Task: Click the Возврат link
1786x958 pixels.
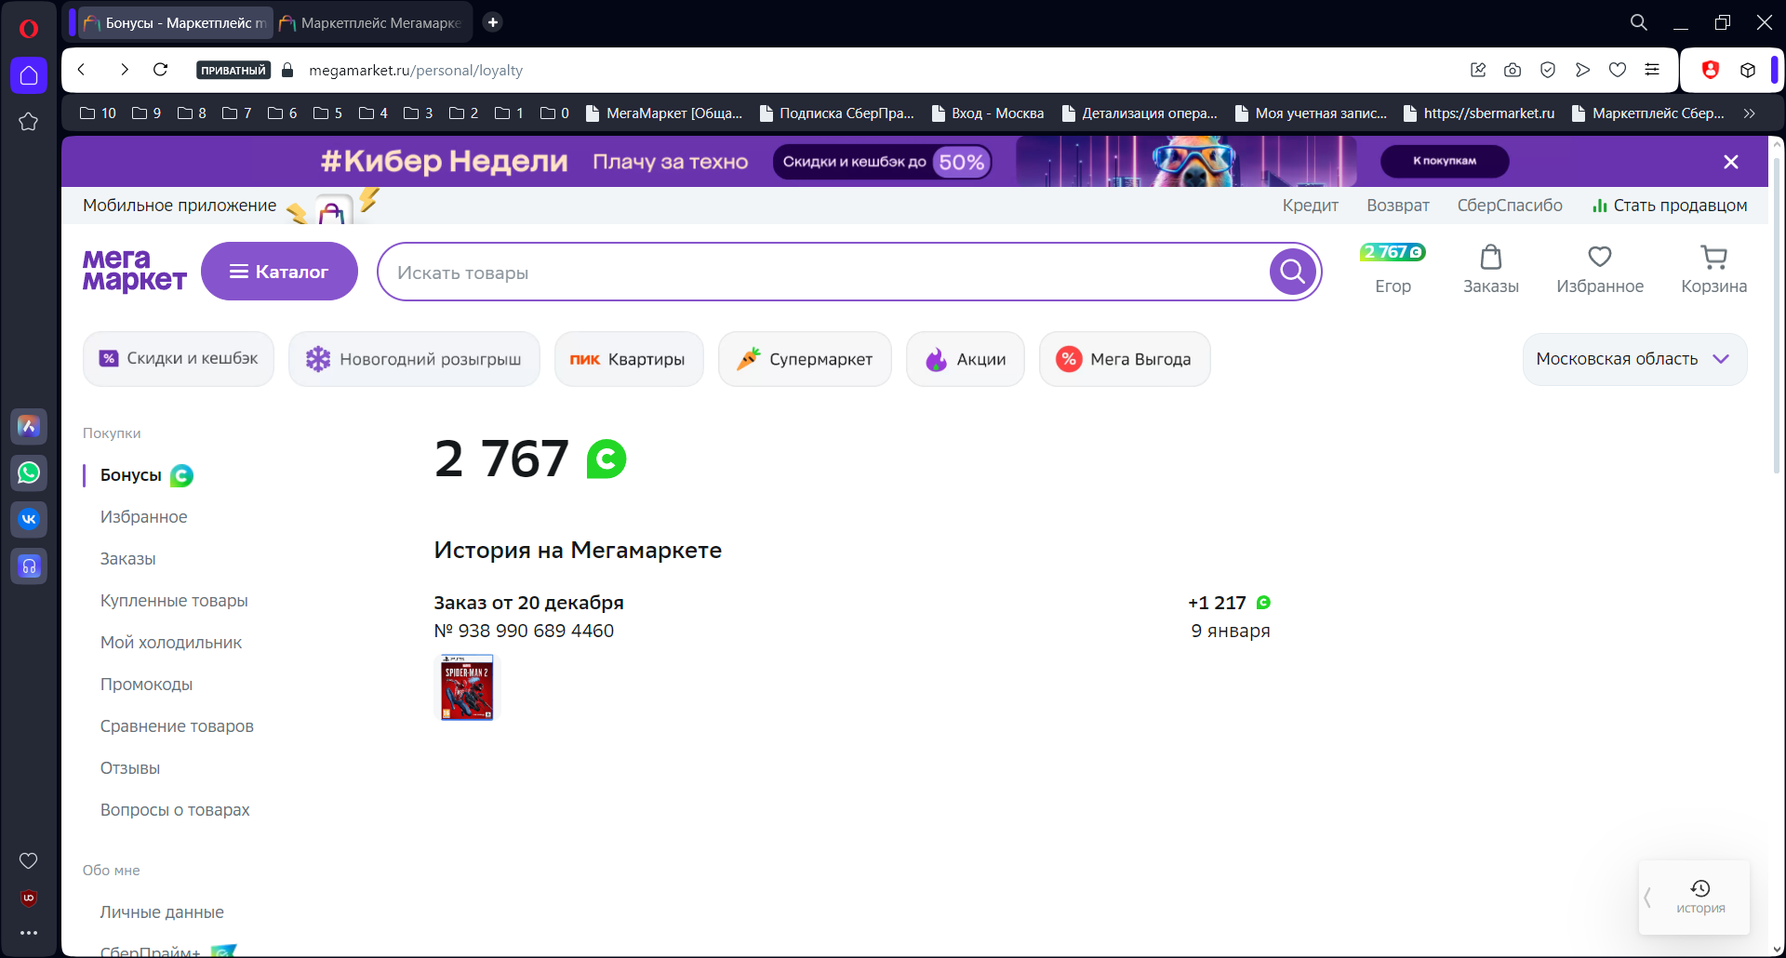Action: (x=1398, y=206)
